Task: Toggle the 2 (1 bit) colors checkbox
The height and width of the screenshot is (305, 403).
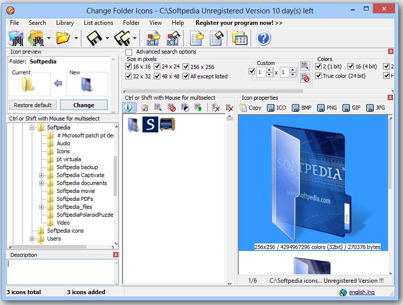Action: (x=318, y=66)
